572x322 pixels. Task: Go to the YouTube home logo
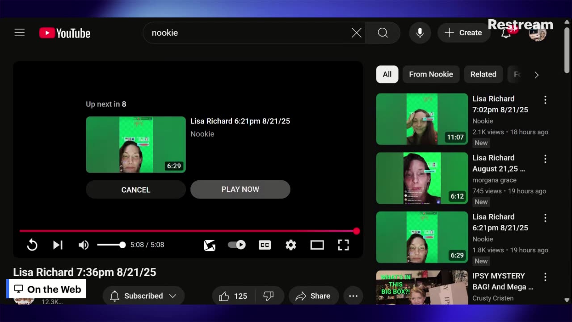coord(65,33)
